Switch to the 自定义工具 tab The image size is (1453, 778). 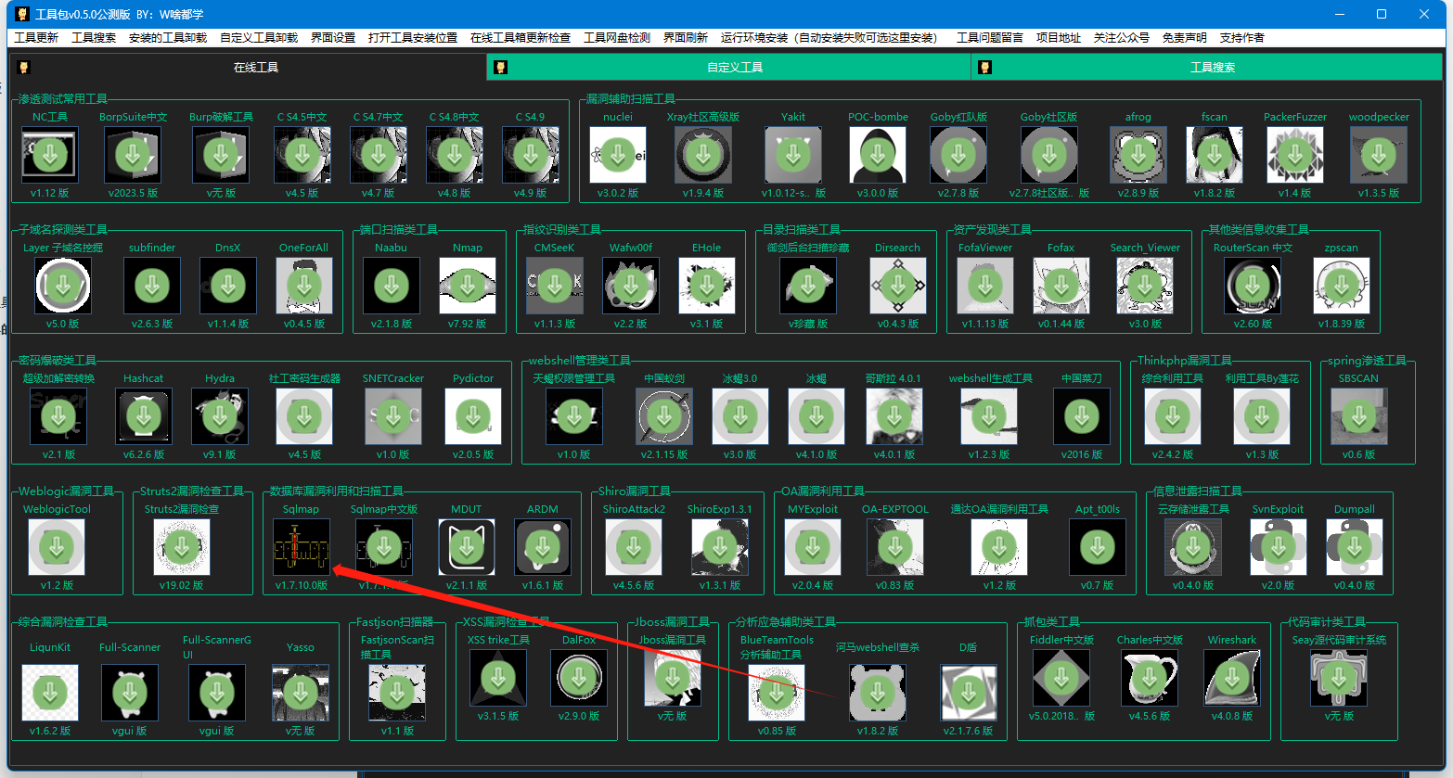728,67
